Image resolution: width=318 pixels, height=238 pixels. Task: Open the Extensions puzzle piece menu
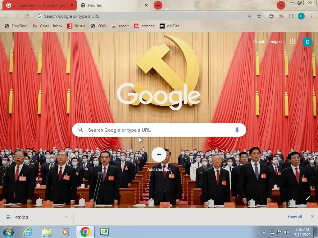pyautogui.click(x=281, y=16)
